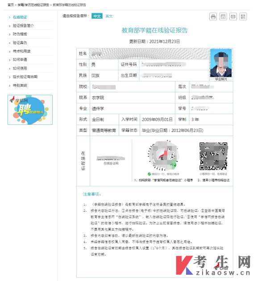Switch report language to 中文
This screenshot has width=257, height=281.
click(97, 16)
